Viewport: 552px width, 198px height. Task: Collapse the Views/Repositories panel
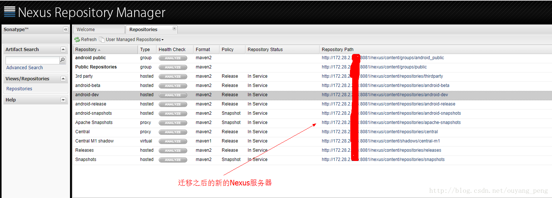click(63, 78)
